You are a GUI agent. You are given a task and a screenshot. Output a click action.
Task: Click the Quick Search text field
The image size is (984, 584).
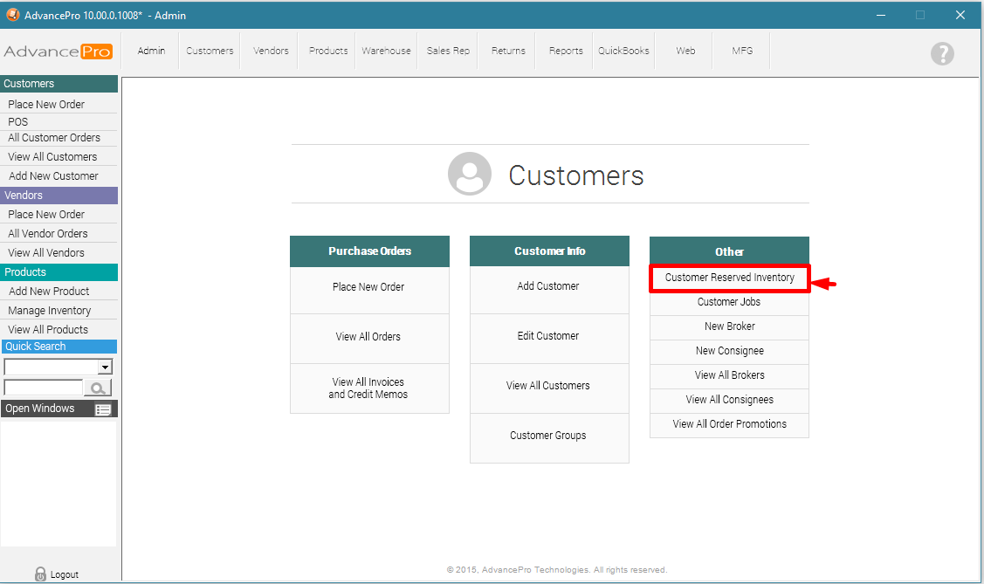(x=43, y=388)
